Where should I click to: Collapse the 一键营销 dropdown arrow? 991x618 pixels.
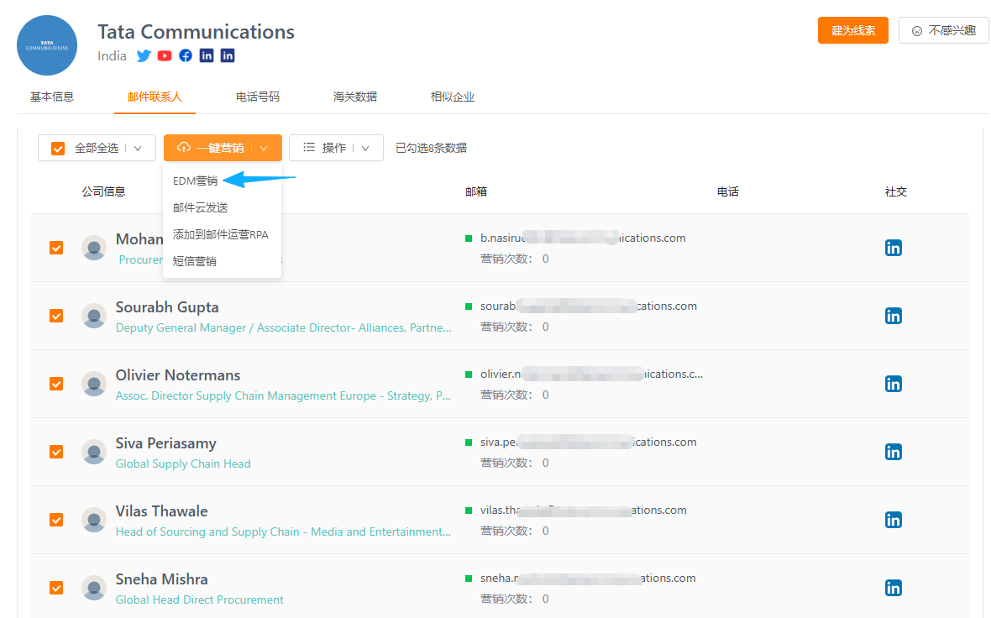coord(264,149)
